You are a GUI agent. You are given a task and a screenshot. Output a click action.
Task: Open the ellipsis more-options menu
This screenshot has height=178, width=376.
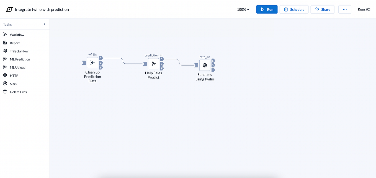(x=345, y=9)
